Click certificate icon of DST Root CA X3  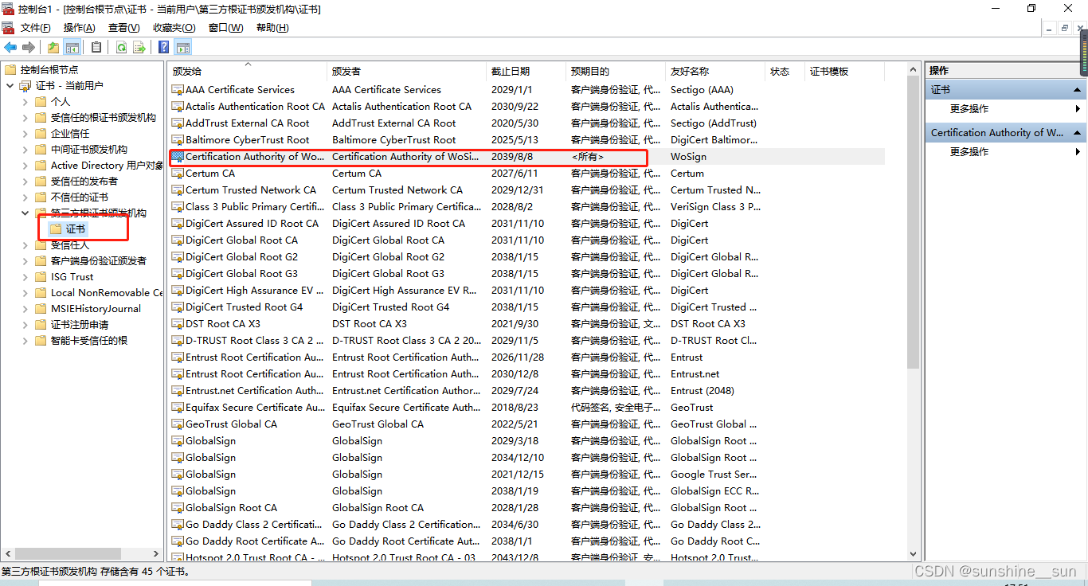pos(178,324)
